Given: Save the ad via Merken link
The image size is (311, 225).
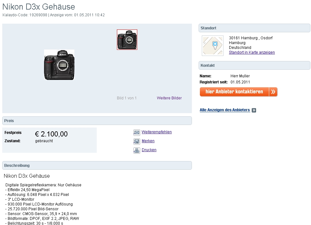Looking at the screenshot, I should [148, 141].
